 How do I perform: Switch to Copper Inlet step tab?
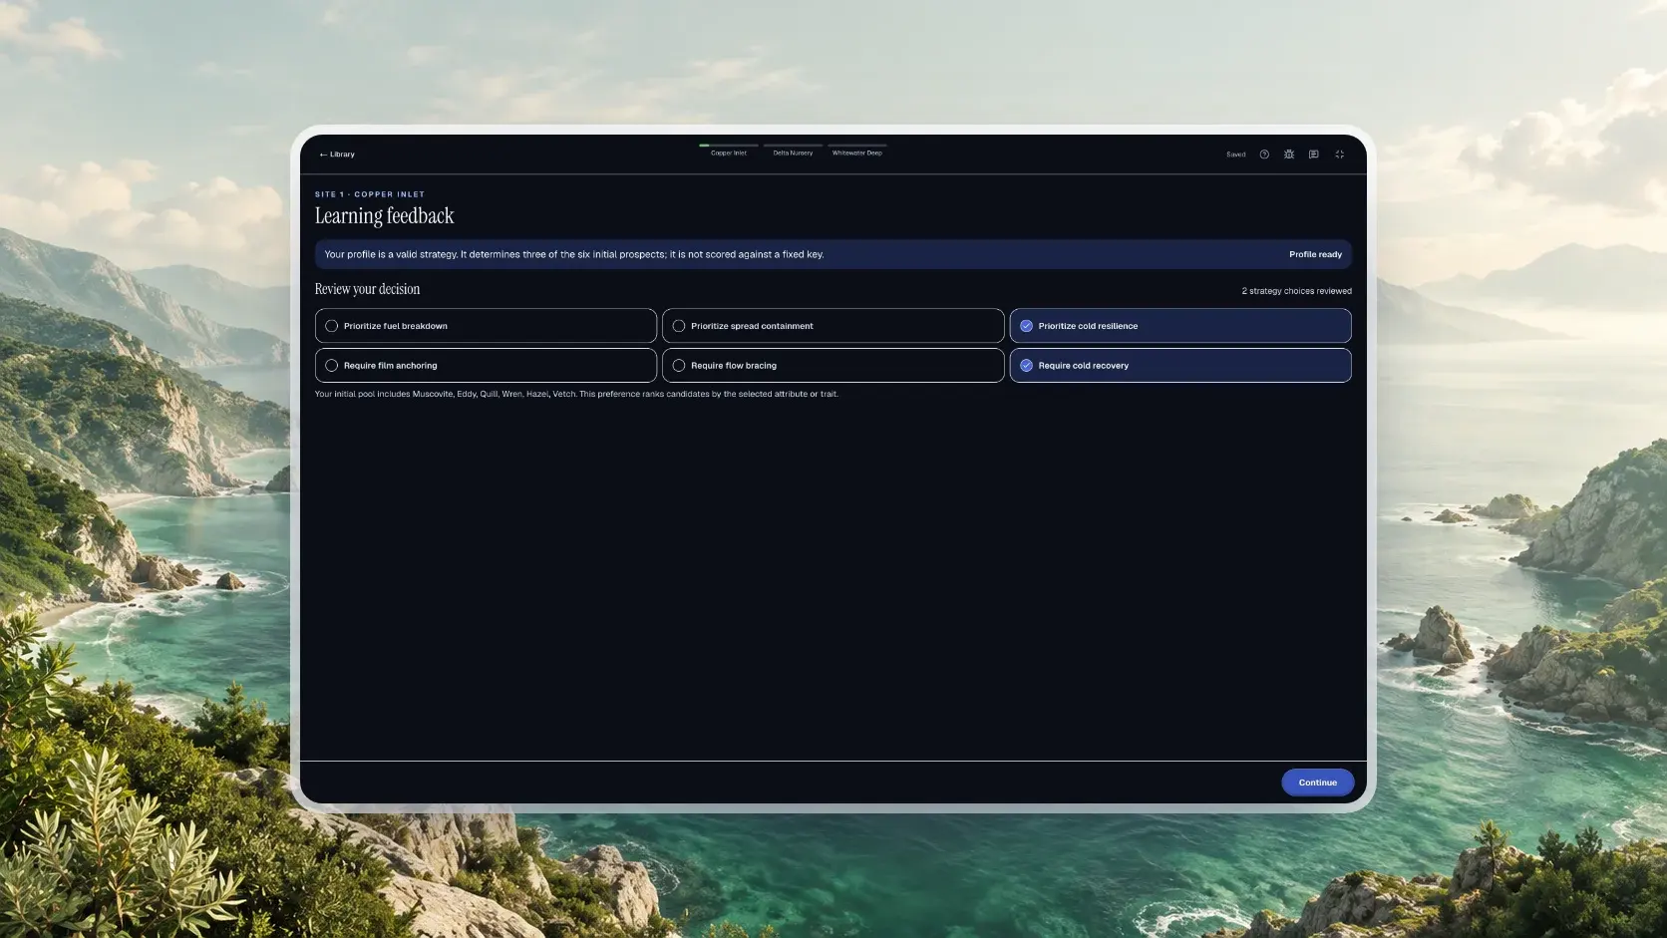coord(729,150)
